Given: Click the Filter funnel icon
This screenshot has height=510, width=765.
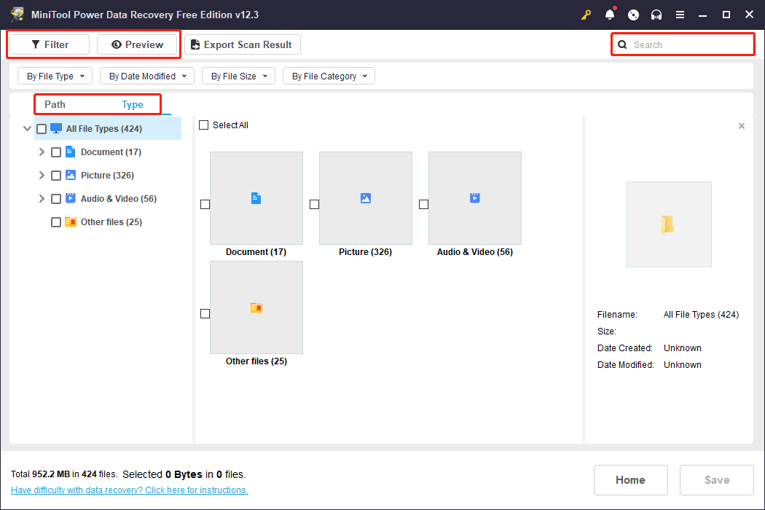Looking at the screenshot, I should click(x=35, y=44).
